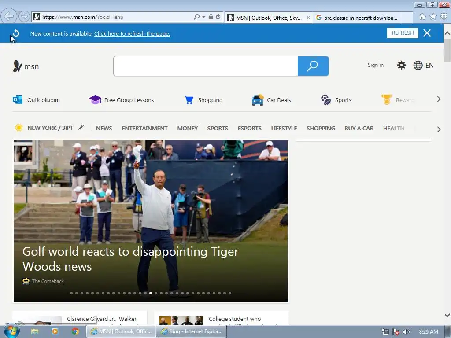Open Internet Explorer Tools gear icon
Screen dimensions: 451x338
444,17
